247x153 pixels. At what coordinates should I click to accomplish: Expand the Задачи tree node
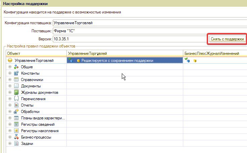pyautogui.click(x=10, y=143)
